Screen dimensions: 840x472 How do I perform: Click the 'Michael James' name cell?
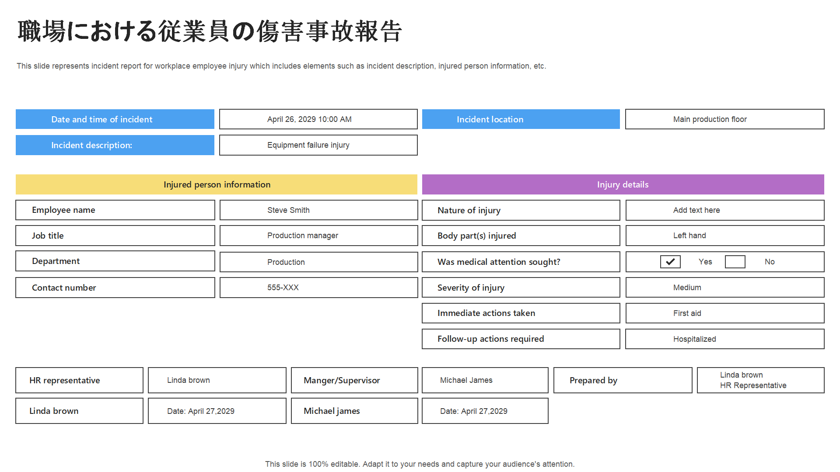click(485, 380)
